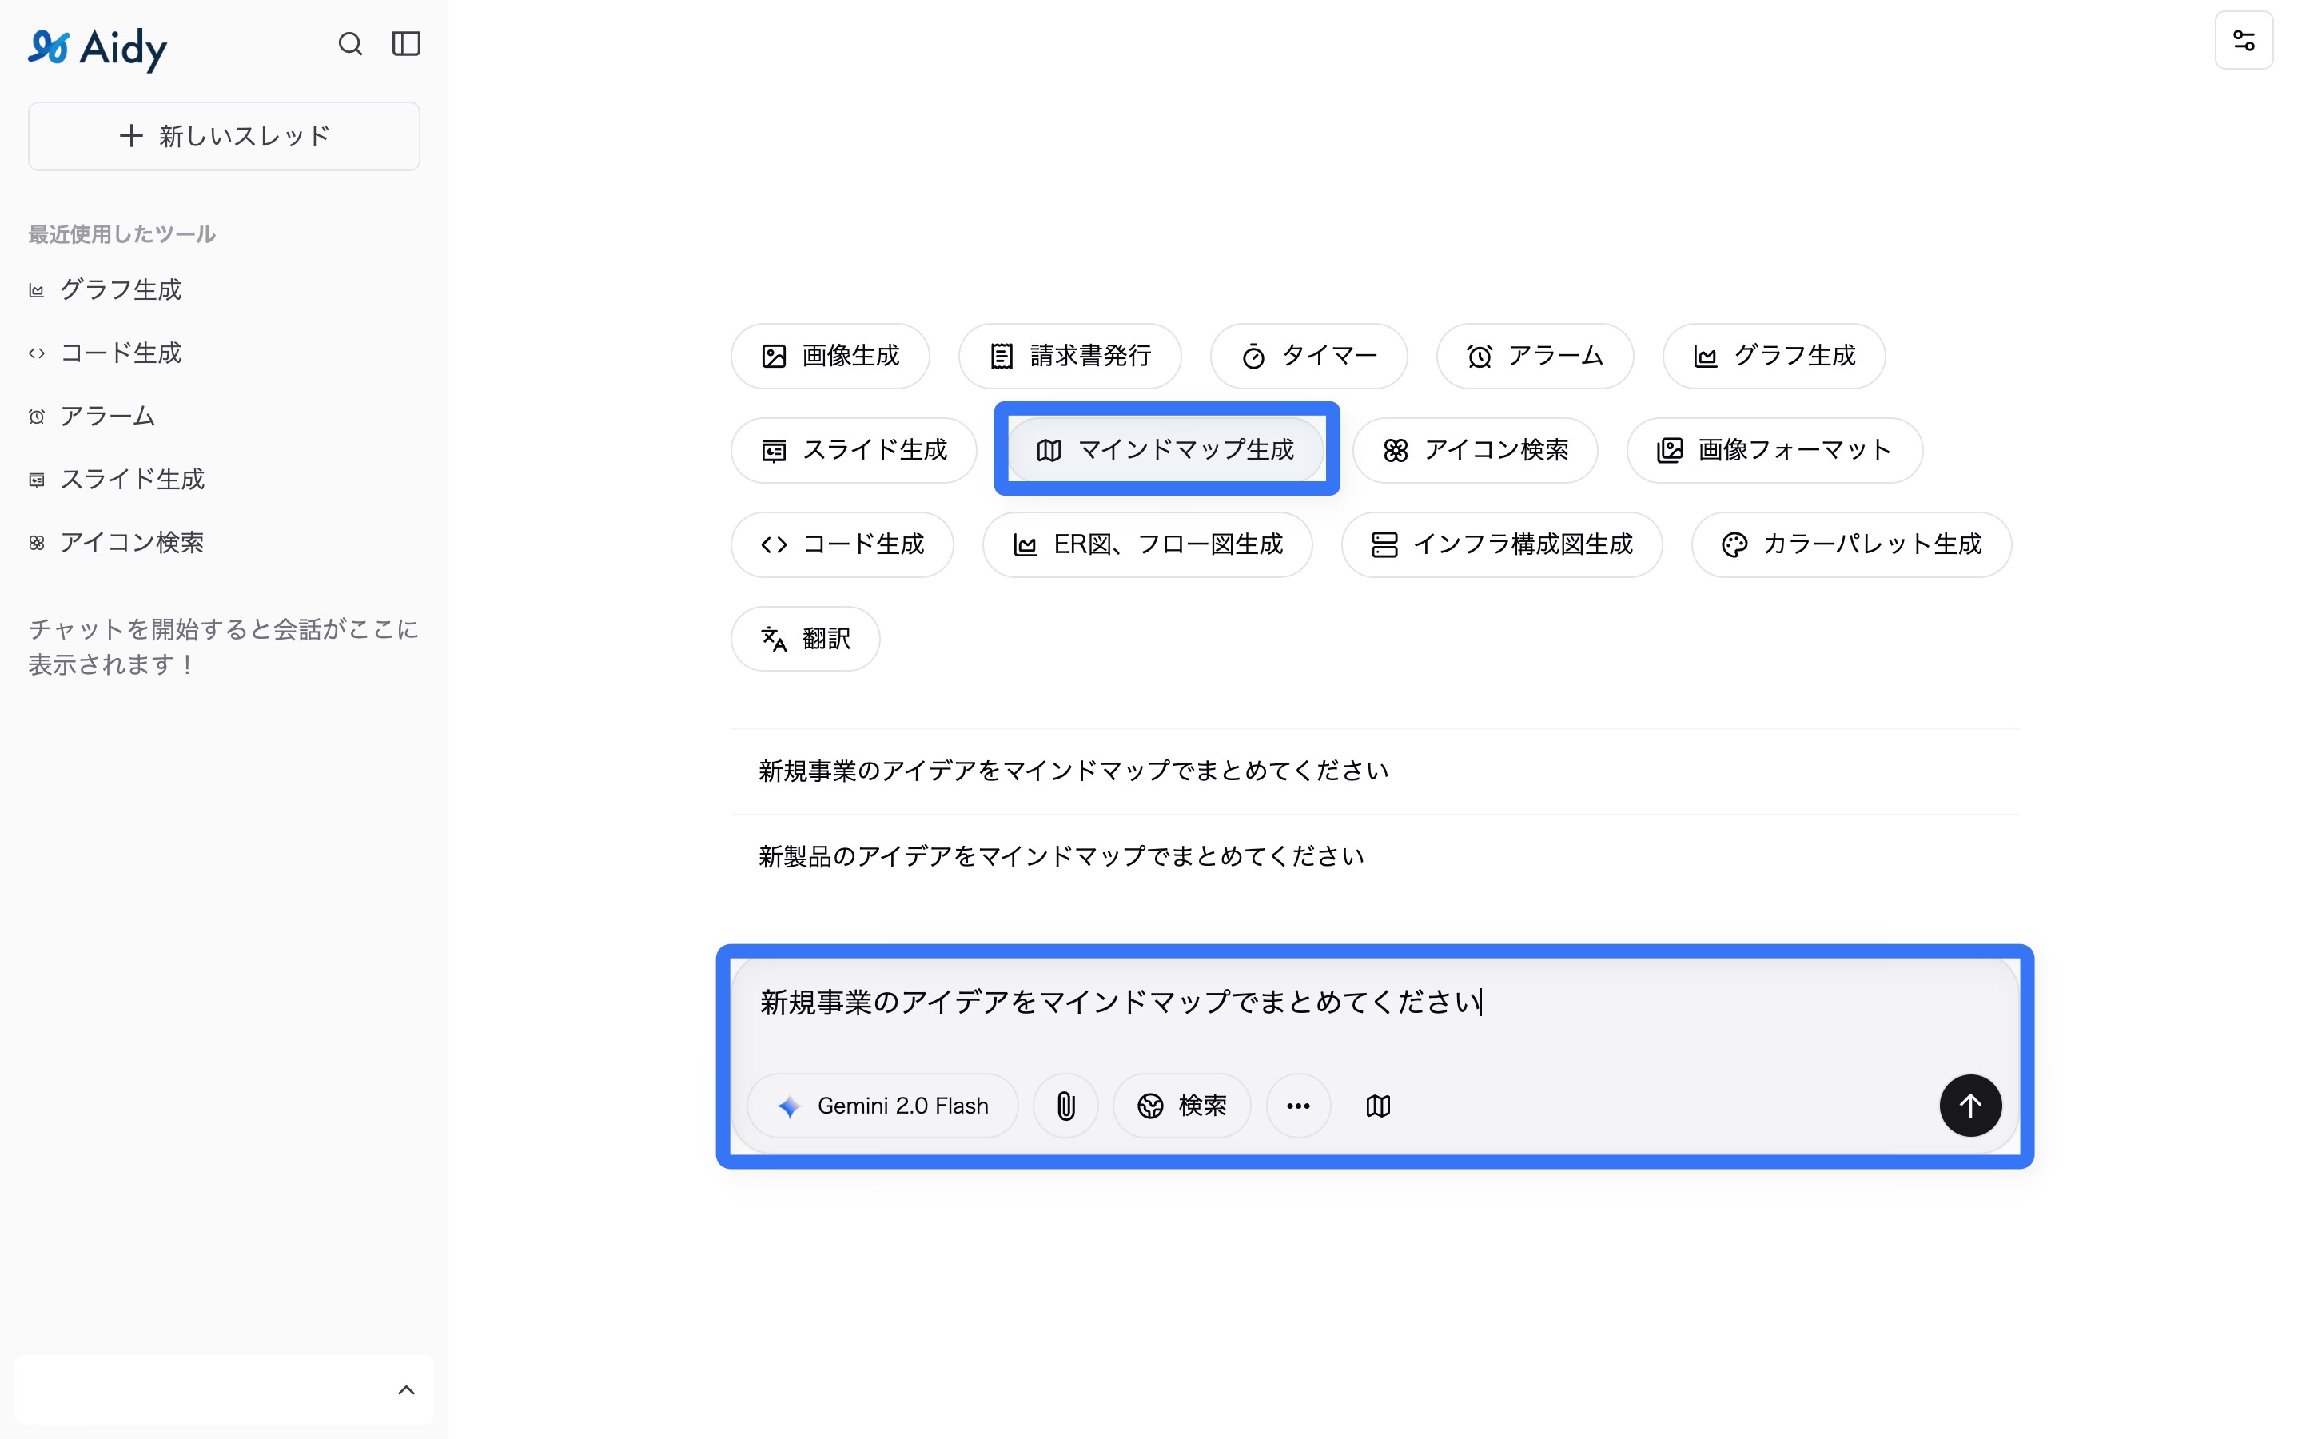The width and height of the screenshot is (2302, 1439).
Task: Open the Gemini 2.0 Flash model selector
Action: coord(882,1106)
